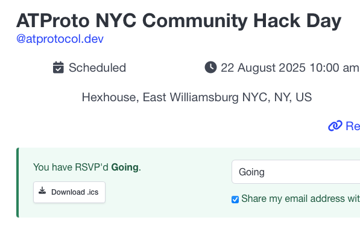Click the "You have RSVP'd" status message
Screen dimensions: 360x229
(x=87, y=168)
